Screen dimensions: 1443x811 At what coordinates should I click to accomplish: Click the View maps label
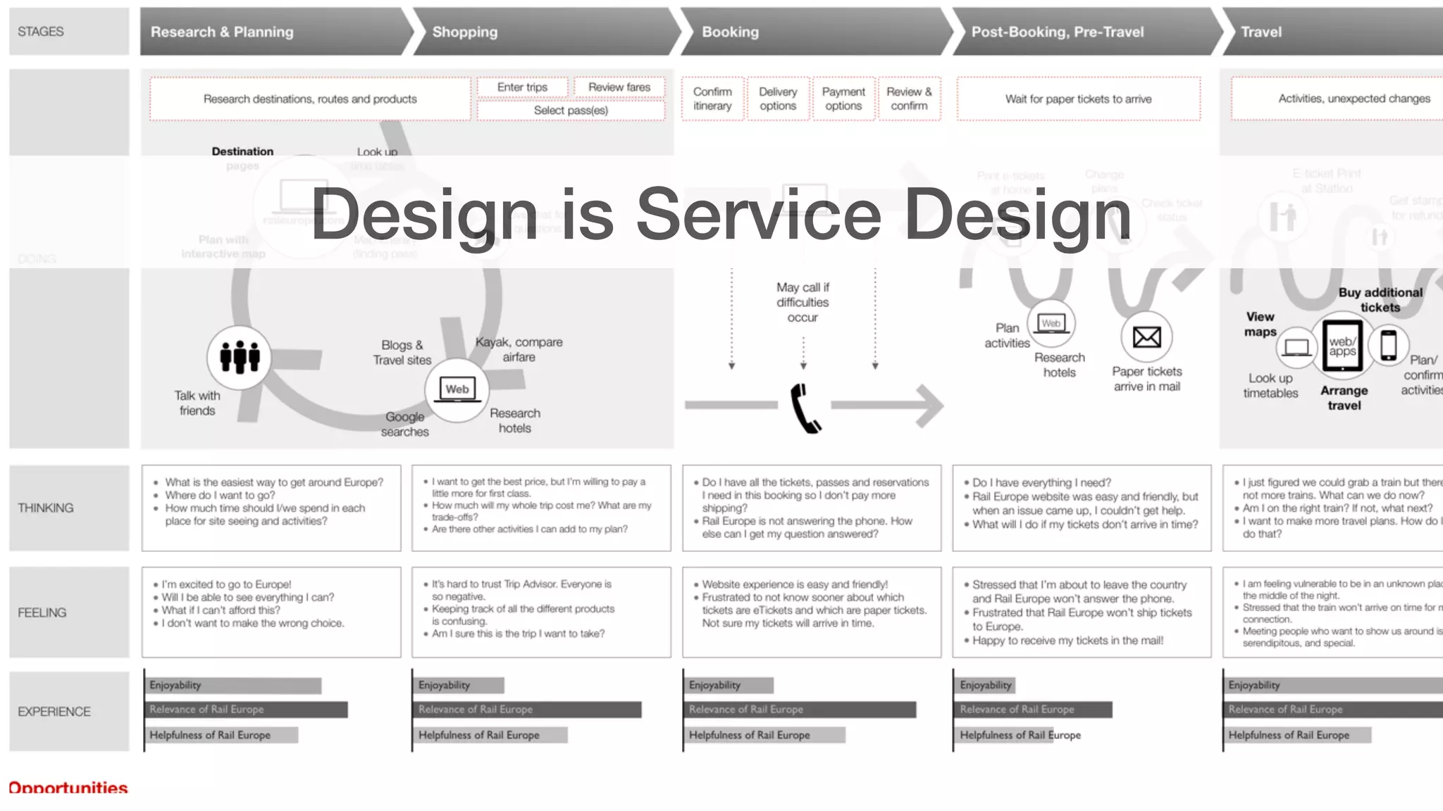click(1261, 325)
